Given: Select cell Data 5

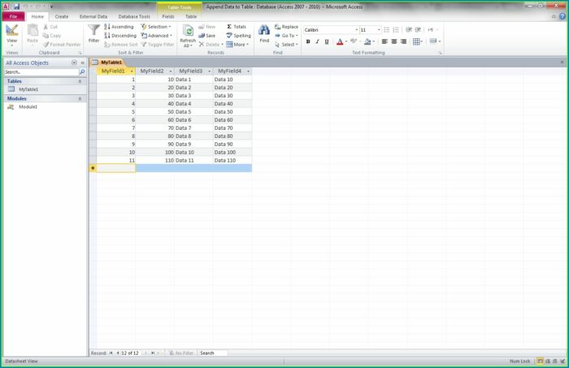Looking at the screenshot, I should click(193, 111).
